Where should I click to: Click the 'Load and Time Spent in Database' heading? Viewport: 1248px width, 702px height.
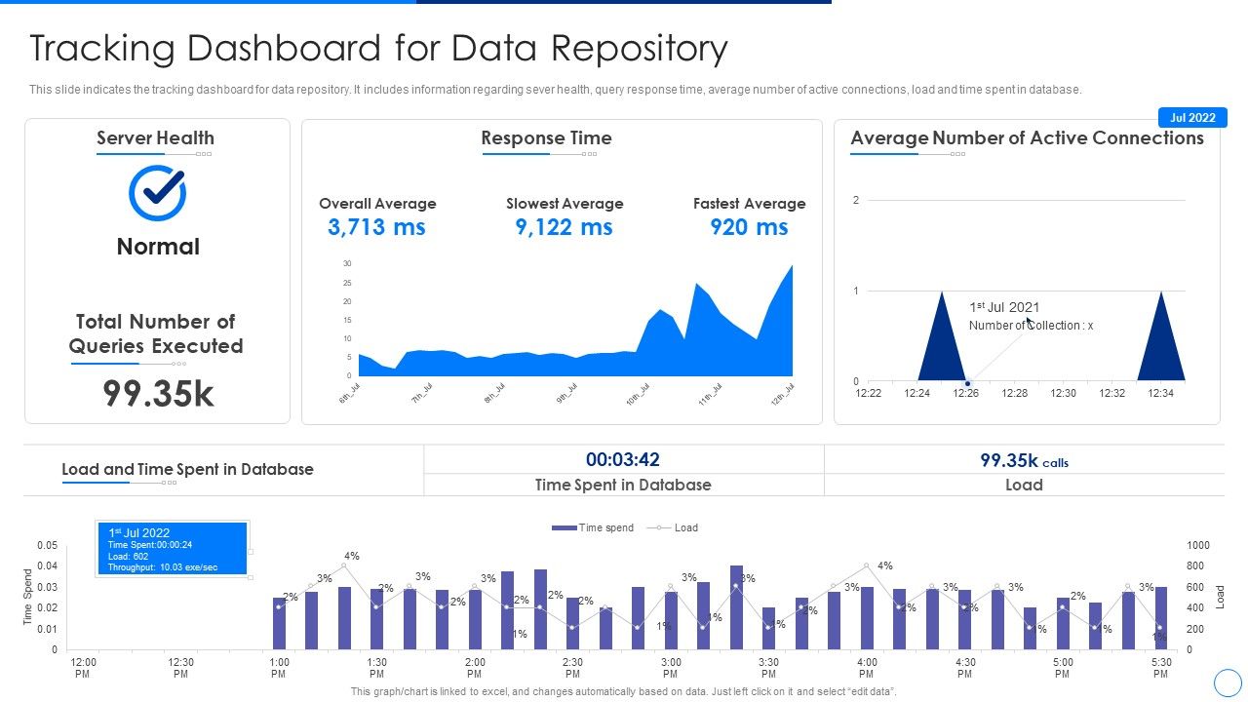pyautogui.click(x=187, y=469)
